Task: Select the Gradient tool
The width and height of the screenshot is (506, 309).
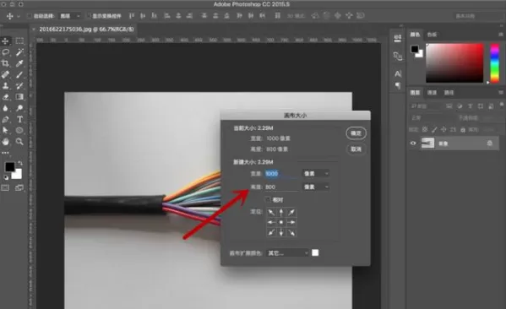Action: (x=19, y=97)
